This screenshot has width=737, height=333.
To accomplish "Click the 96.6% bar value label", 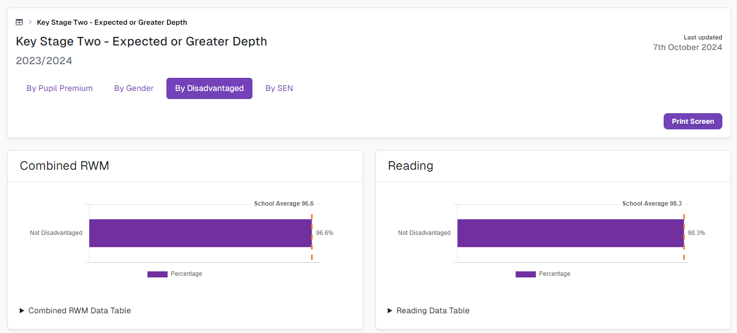I will (325, 233).
